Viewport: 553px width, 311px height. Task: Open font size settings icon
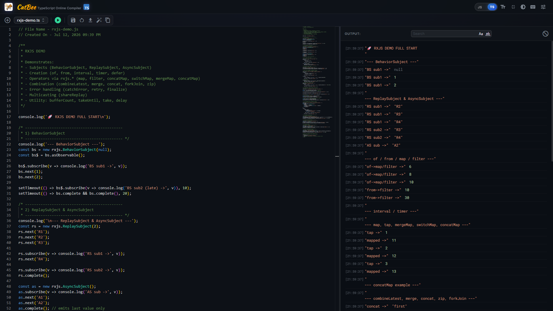pyautogui.click(x=503, y=7)
